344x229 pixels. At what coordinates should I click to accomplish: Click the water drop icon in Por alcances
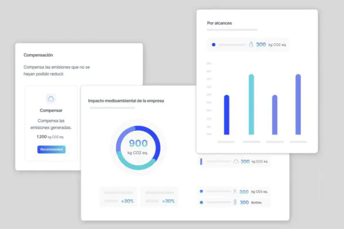click(x=251, y=45)
